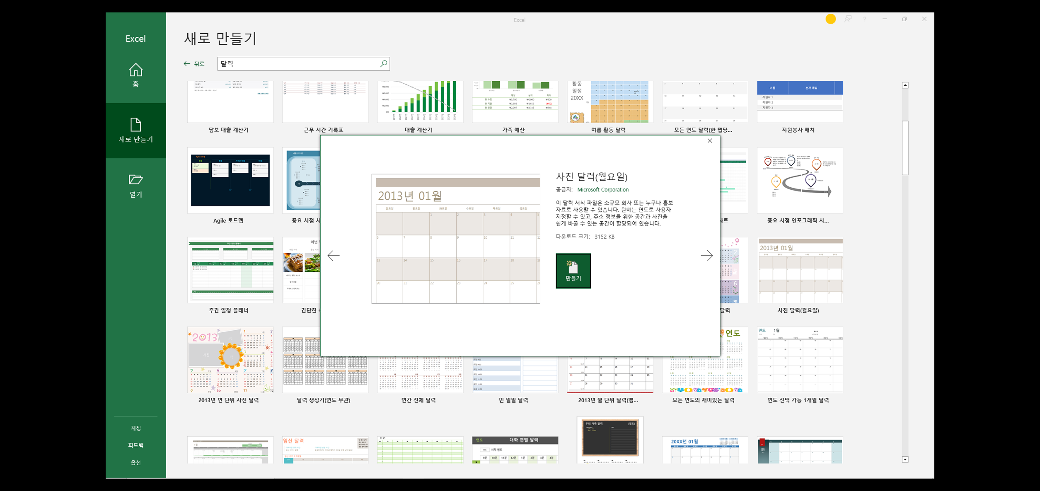Select 2013년 연 단위 사진 달력 template
This screenshot has width=1040, height=491.
pyautogui.click(x=230, y=360)
